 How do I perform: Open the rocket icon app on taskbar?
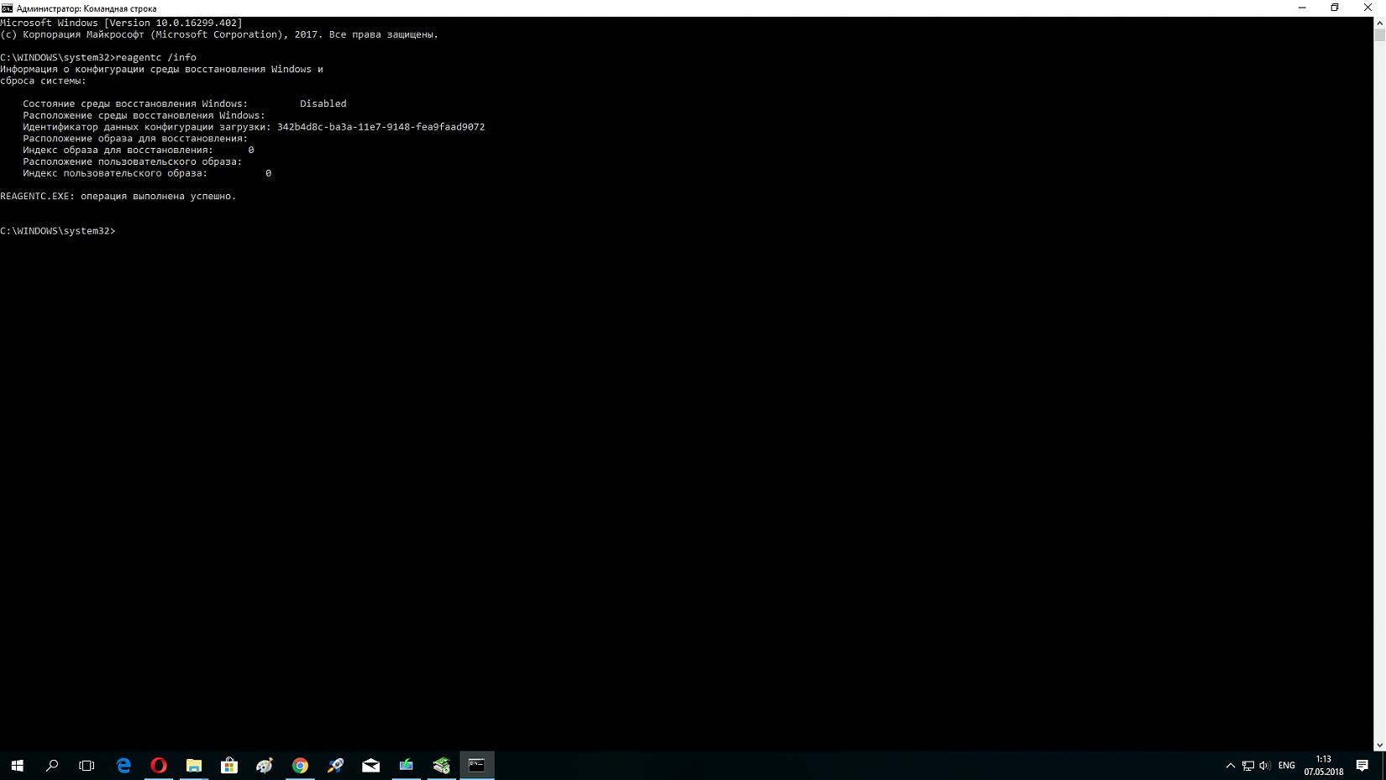(x=335, y=766)
